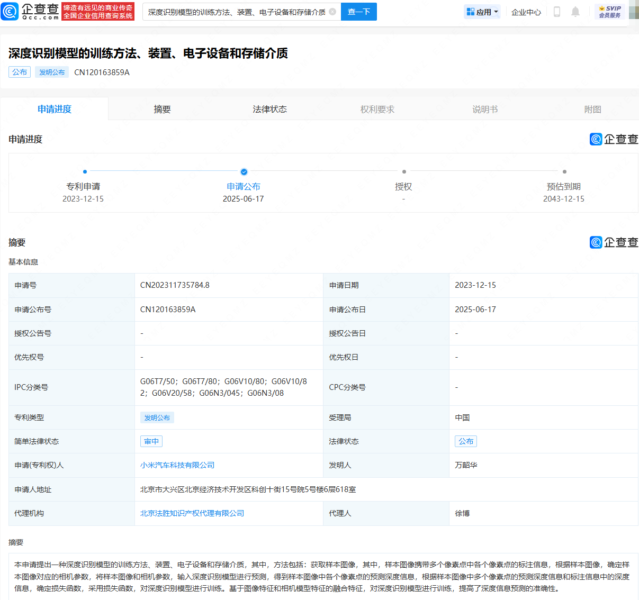Click the 授权 timeline dot
This screenshot has height=600, width=639.
point(404,171)
